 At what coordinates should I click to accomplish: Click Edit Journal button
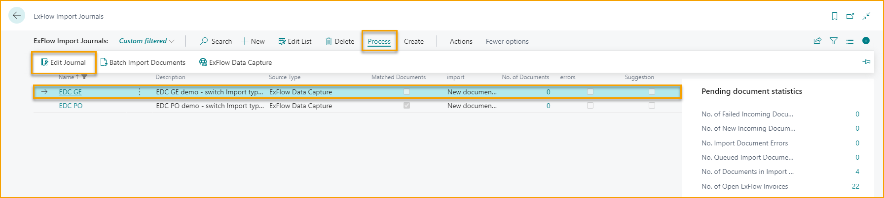click(64, 62)
